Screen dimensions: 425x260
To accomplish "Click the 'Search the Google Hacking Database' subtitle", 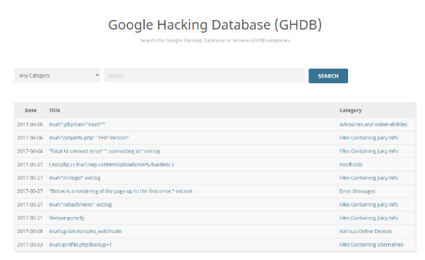I will (x=215, y=40).
